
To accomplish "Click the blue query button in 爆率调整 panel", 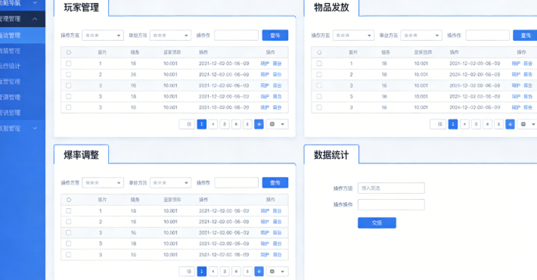I will pos(275,182).
